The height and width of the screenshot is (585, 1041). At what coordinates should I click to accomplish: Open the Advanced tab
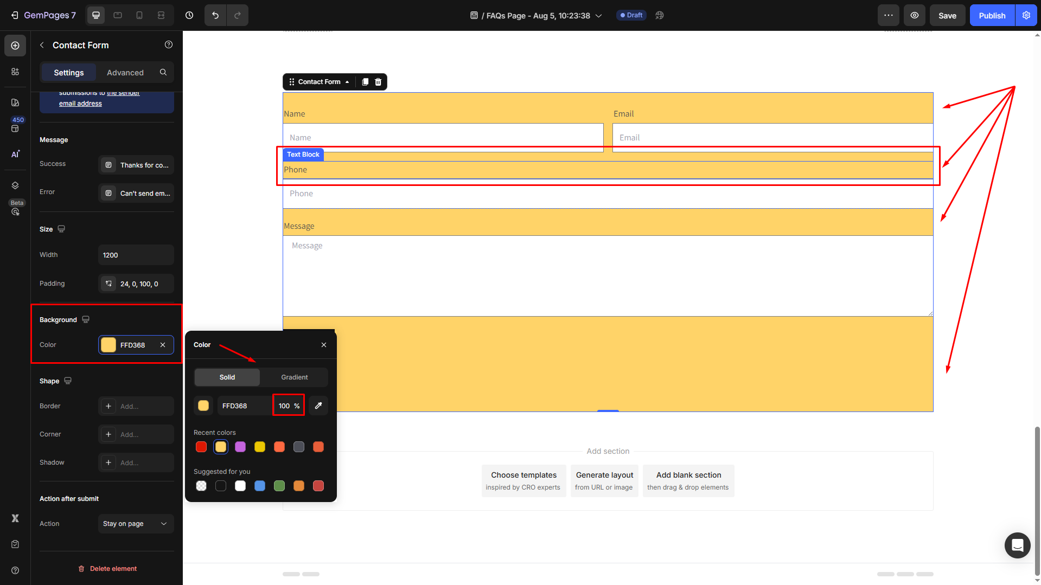(x=125, y=73)
